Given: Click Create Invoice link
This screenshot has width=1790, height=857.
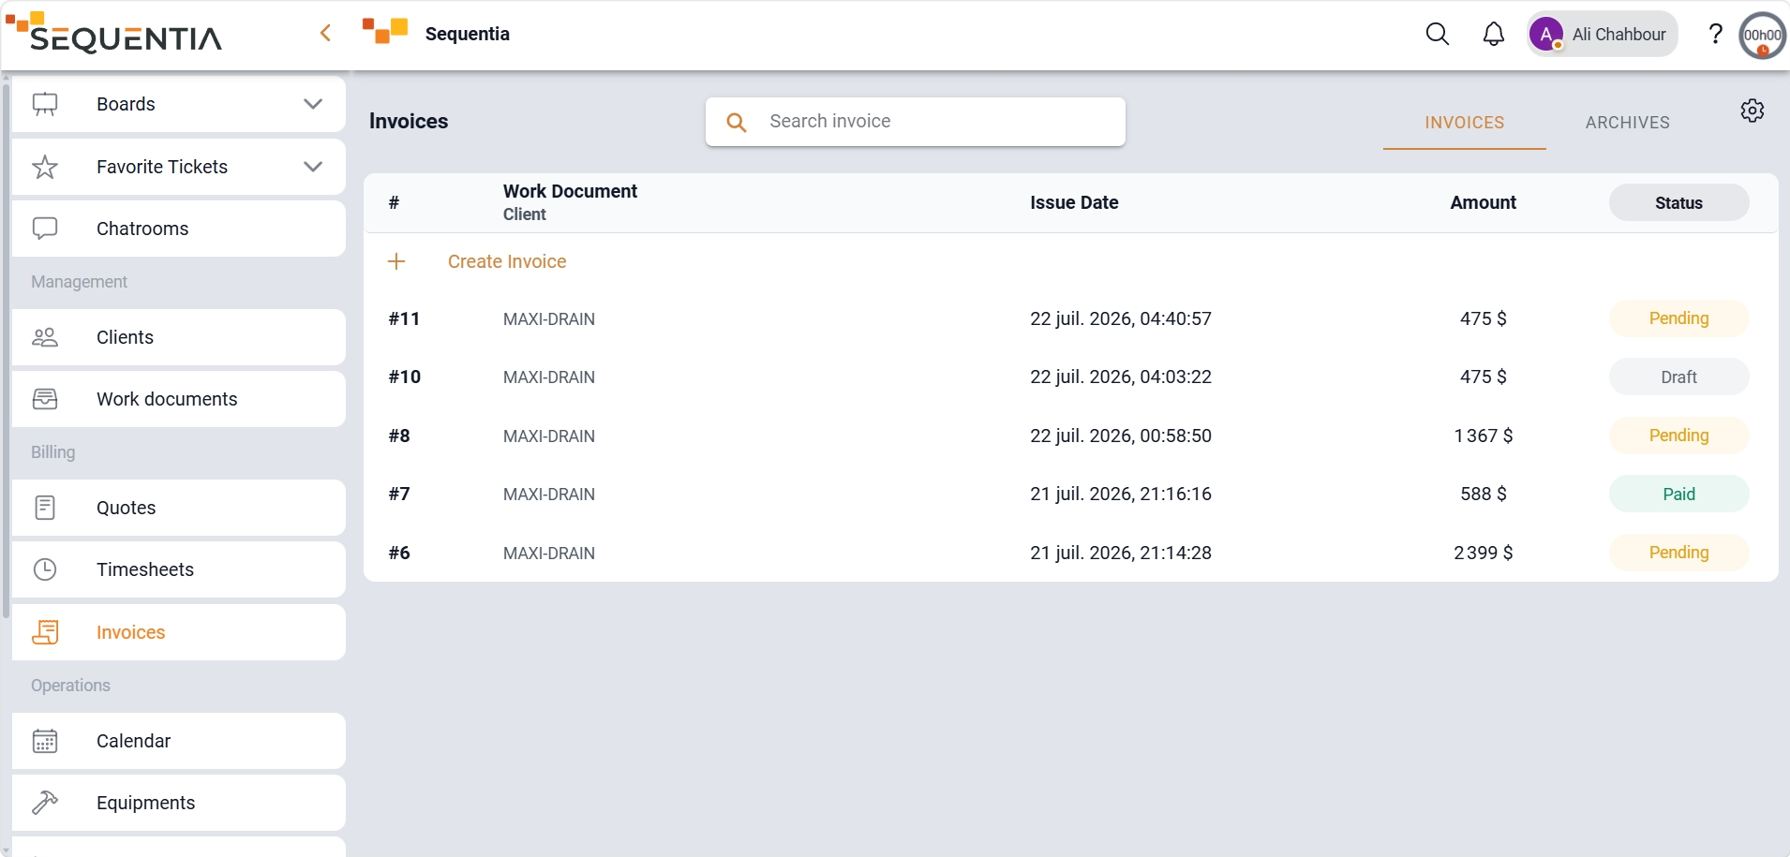Looking at the screenshot, I should pos(507,261).
